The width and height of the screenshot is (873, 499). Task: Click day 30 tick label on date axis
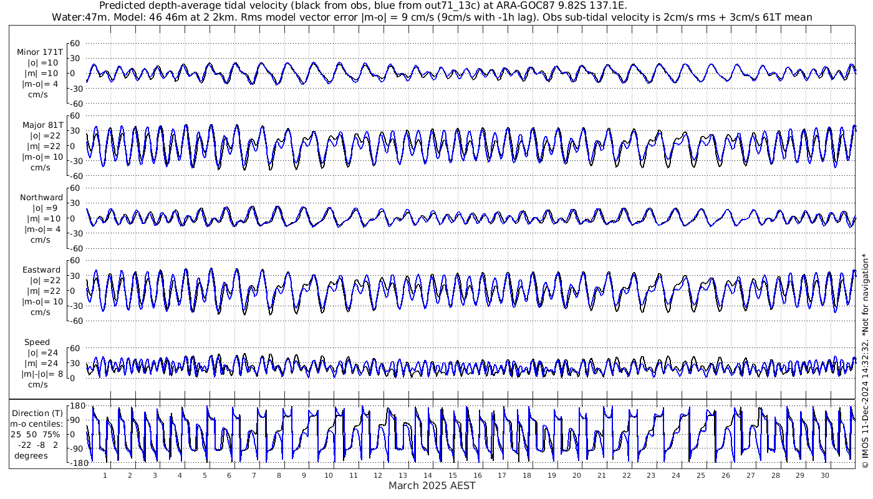[825, 475]
